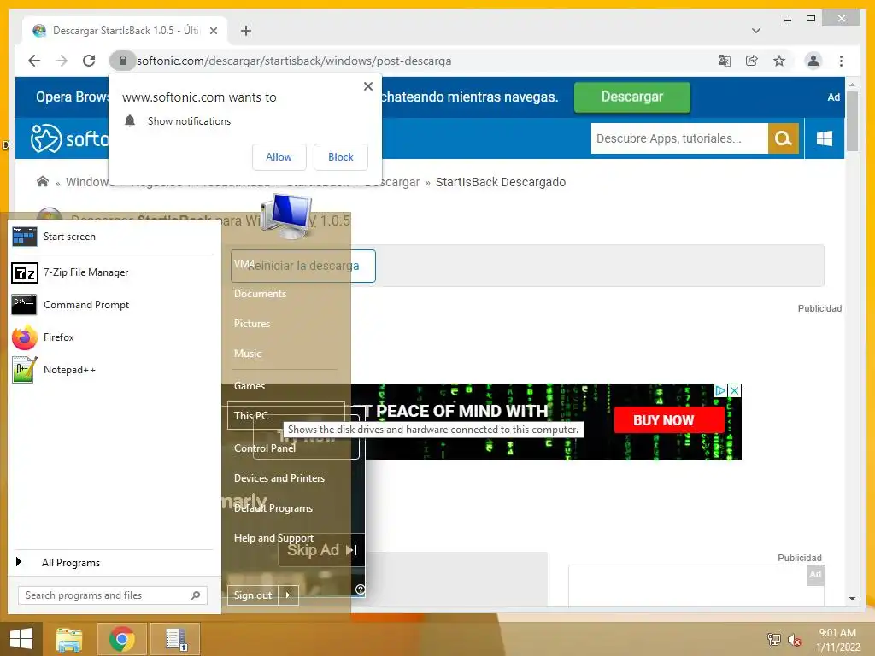Switch to Chrome on the taskbar
875x656 pixels.
click(122, 639)
